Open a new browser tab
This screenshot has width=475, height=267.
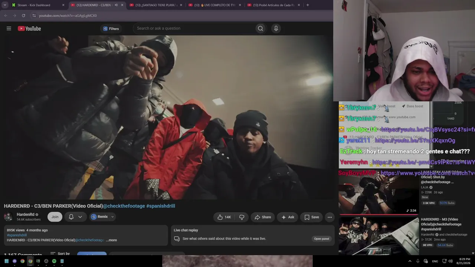click(x=308, y=5)
